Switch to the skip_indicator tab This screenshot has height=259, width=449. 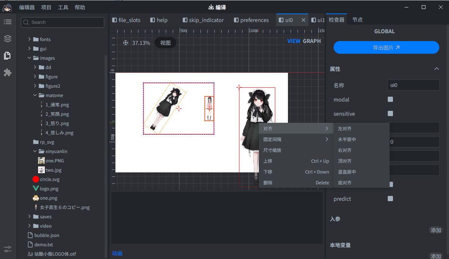pos(204,20)
